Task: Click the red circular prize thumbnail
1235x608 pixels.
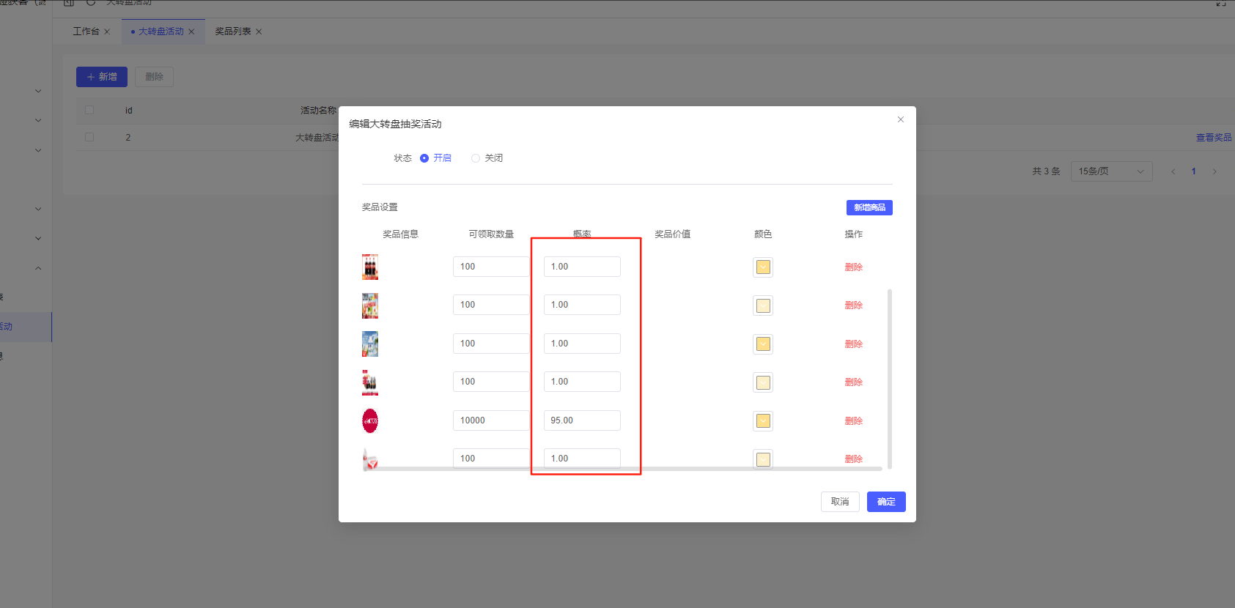Action: coord(370,420)
